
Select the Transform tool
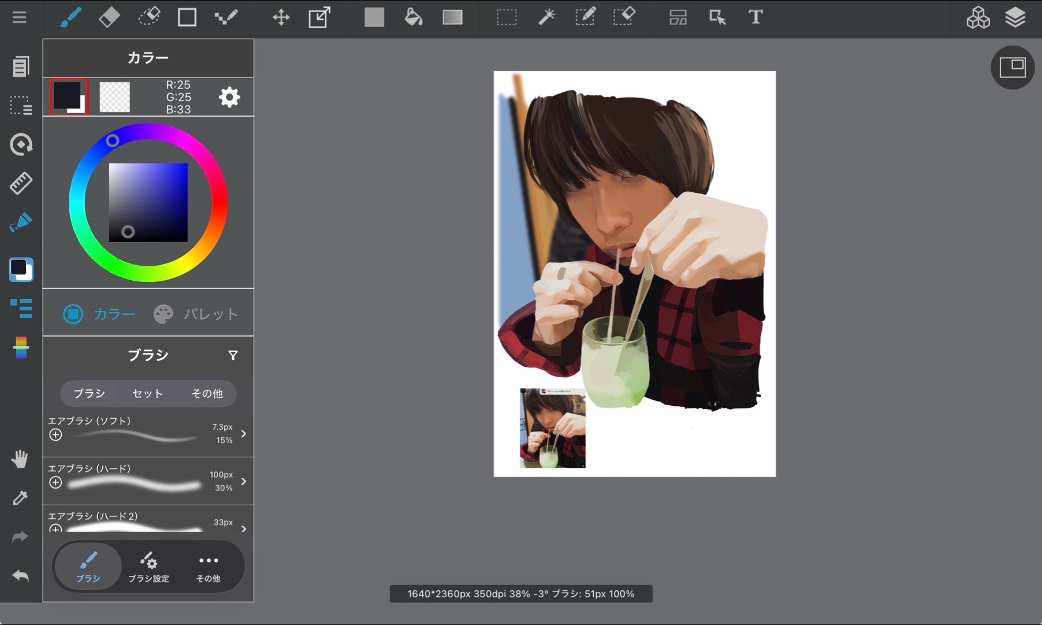pos(320,17)
